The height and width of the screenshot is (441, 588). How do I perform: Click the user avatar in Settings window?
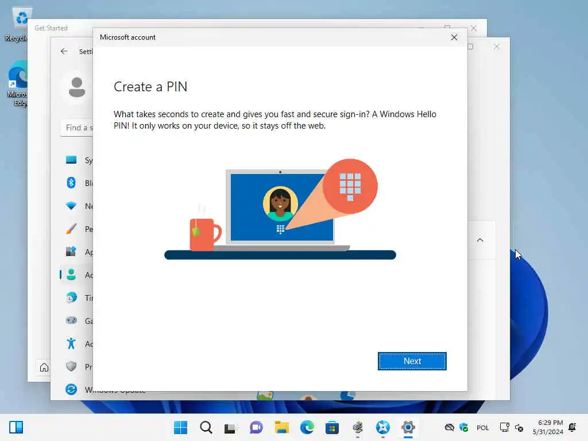(x=77, y=87)
